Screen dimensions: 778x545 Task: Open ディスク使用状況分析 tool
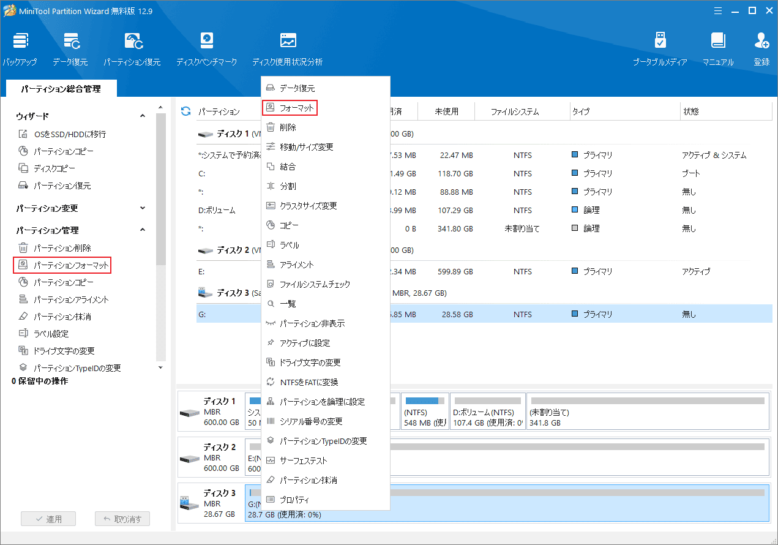click(288, 49)
